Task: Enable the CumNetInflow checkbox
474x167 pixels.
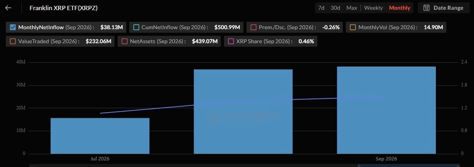Action: 136,27
